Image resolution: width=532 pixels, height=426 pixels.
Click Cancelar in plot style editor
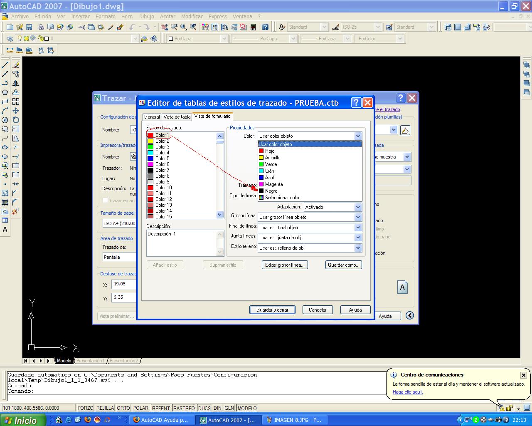click(x=318, y=310)
